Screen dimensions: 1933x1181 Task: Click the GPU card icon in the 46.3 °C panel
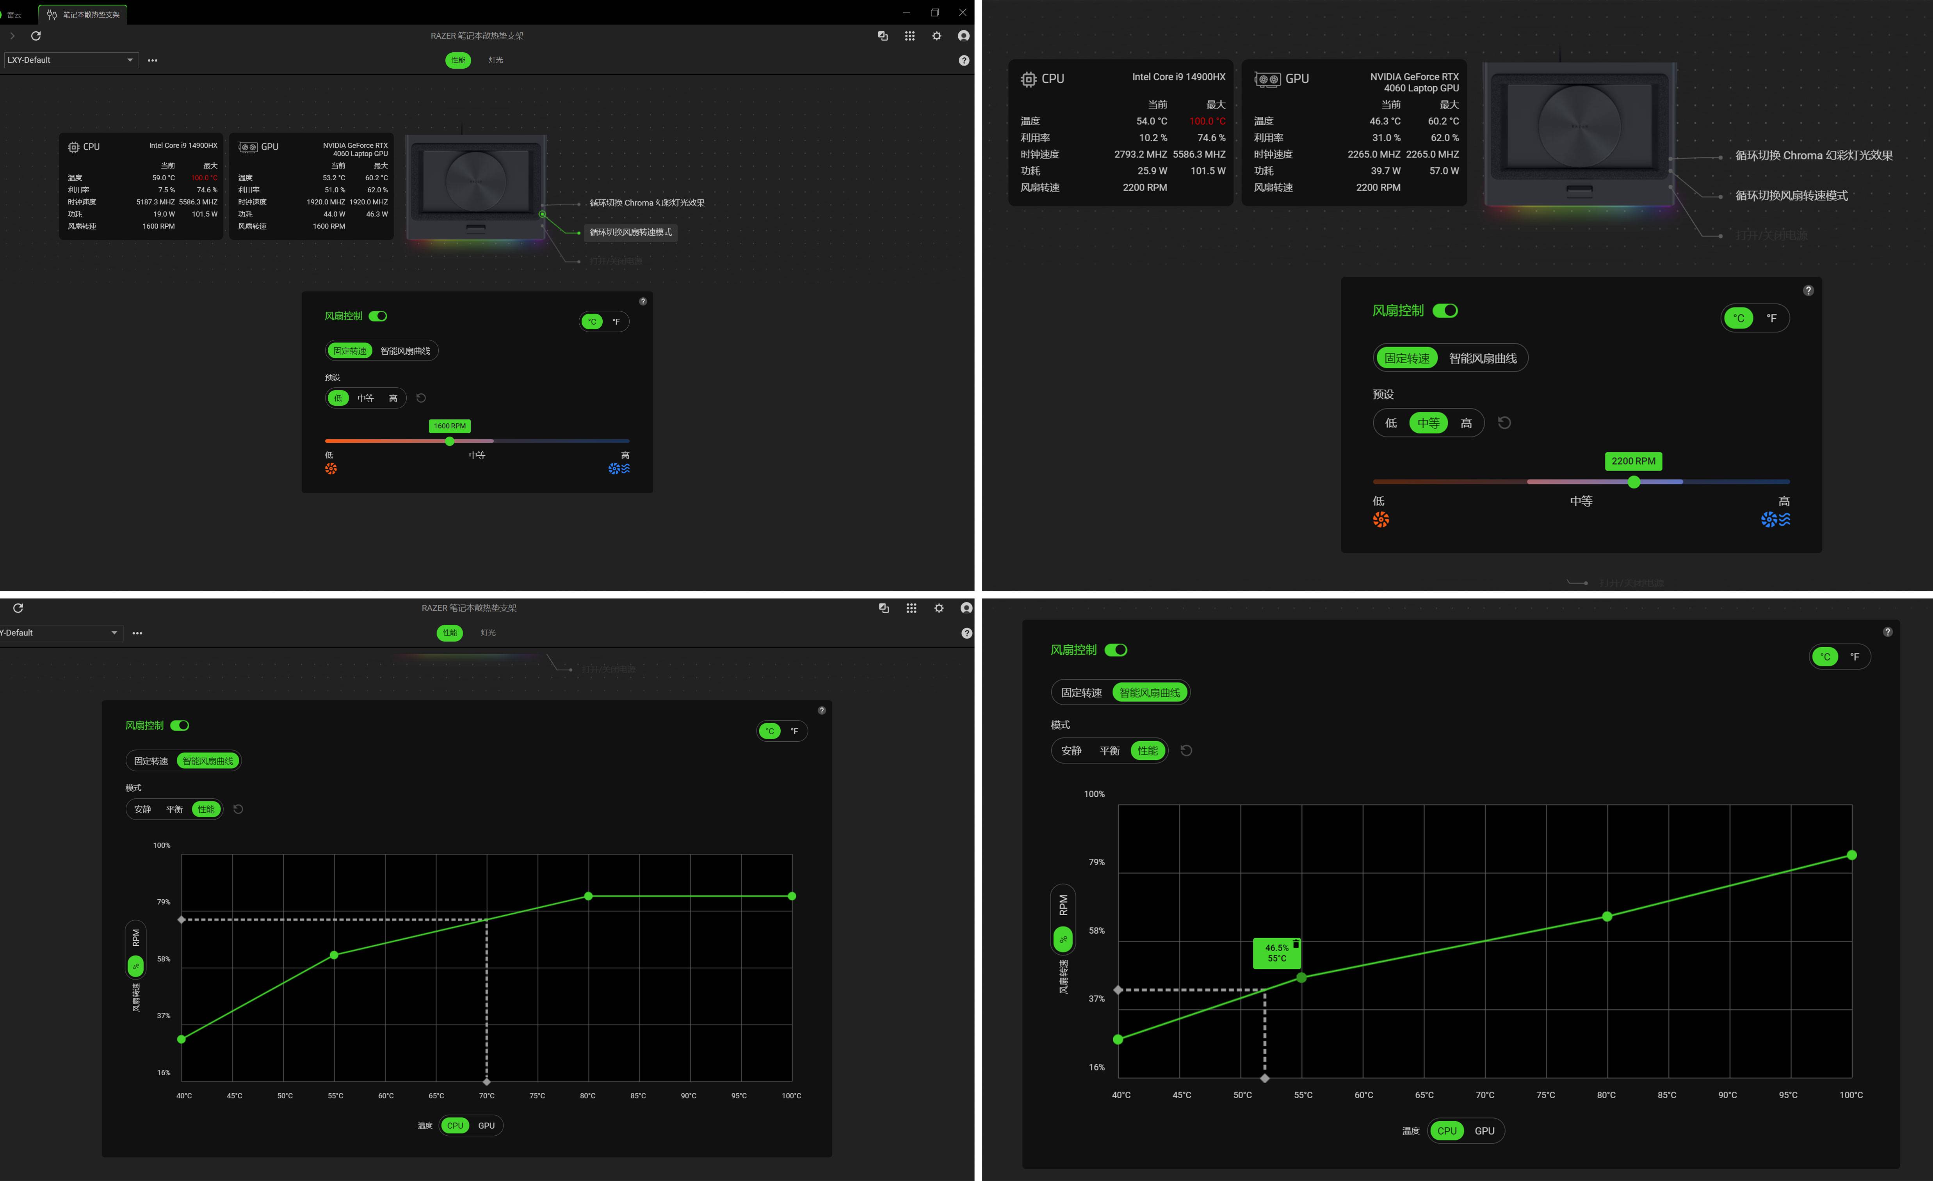pos(1267,79)
